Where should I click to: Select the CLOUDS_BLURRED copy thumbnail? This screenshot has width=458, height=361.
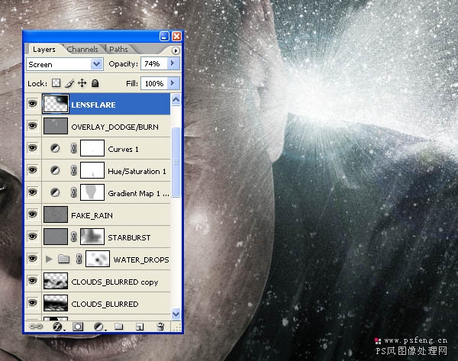[56, 281]
